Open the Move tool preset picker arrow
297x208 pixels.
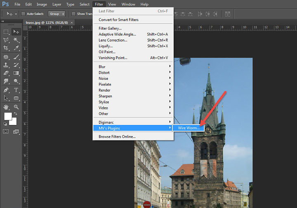click(16, 14)
